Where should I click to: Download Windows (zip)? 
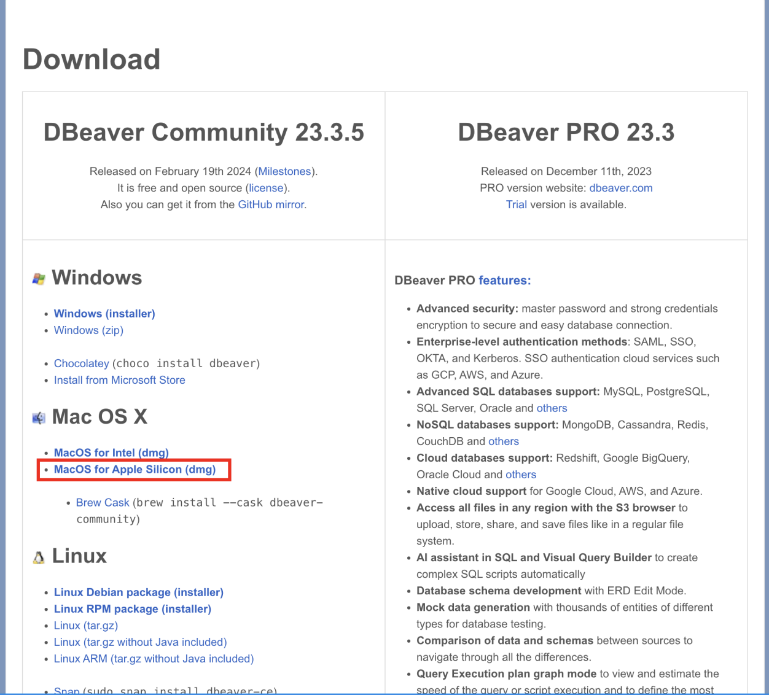[x=88, y=330]
